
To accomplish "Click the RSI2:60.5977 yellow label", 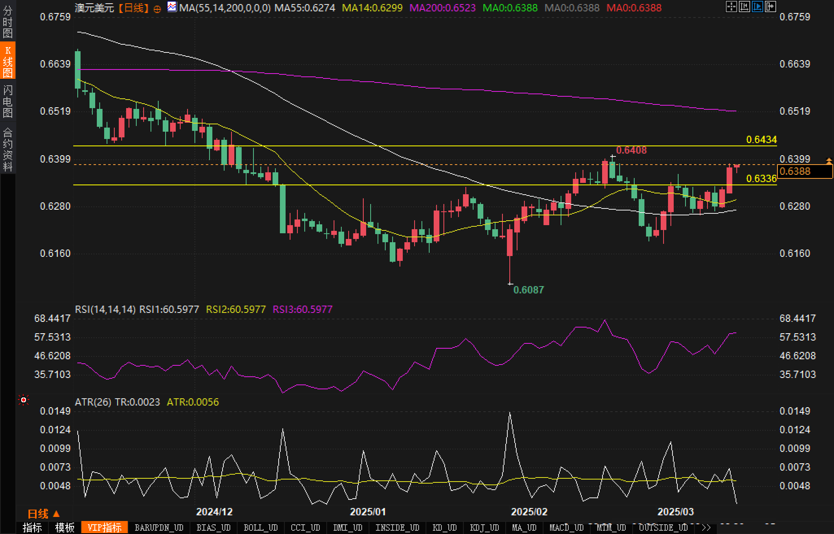I will pyautogui.click(x=236, y=309).
